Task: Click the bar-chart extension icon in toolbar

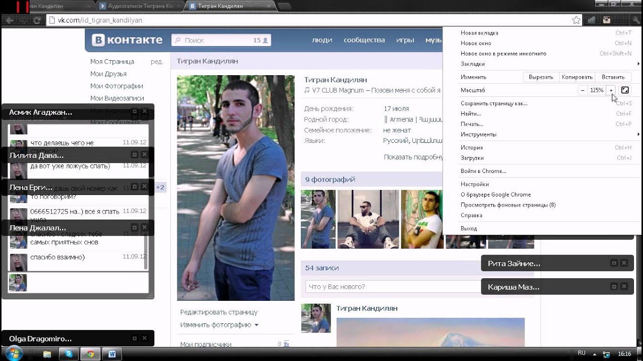Action: (592, 20)
